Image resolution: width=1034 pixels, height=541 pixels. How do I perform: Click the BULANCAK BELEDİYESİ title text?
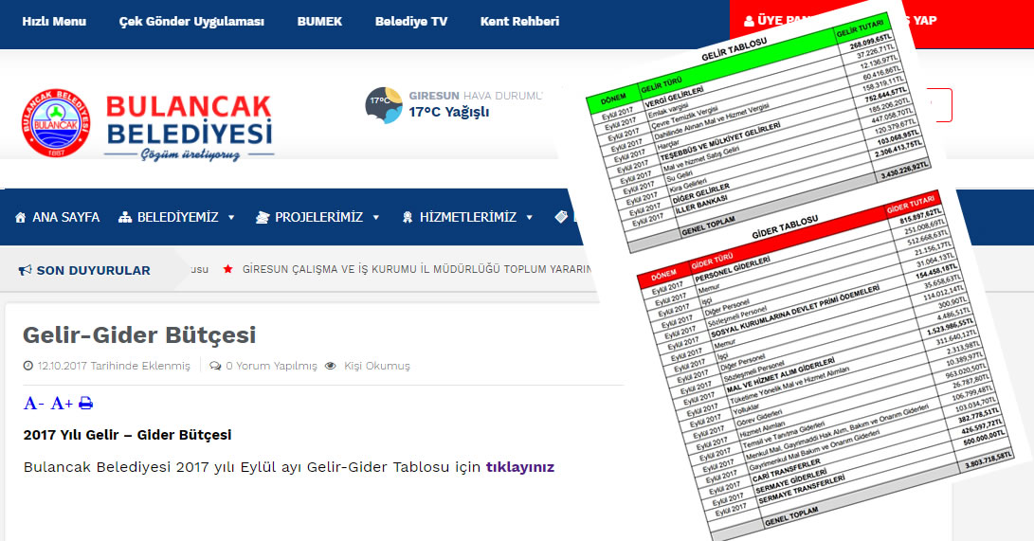(189, 120)
